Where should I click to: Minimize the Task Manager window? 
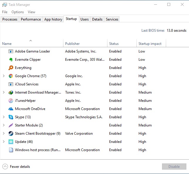click(x=156, y=5)
